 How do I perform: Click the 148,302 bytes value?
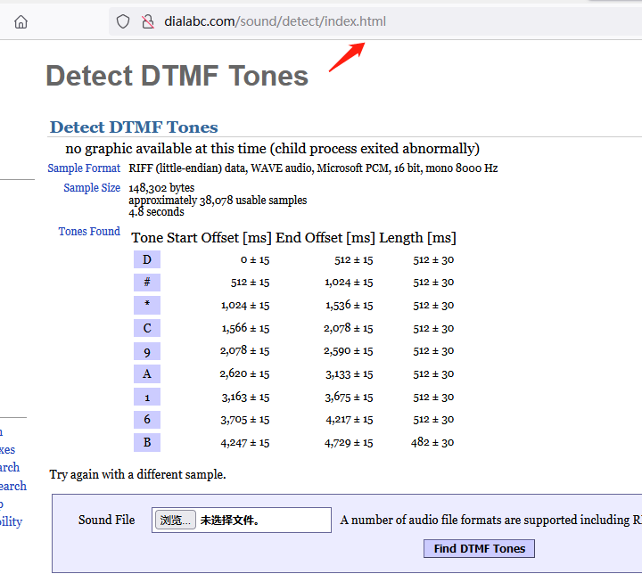(x=161, y=188)
